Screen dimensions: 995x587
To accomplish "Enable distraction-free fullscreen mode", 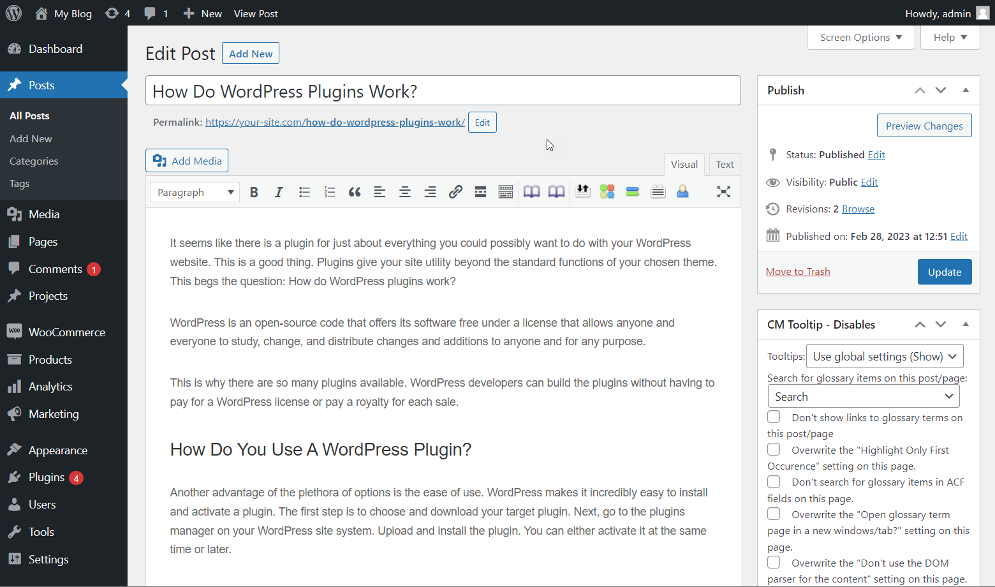I will click(723, 192).
